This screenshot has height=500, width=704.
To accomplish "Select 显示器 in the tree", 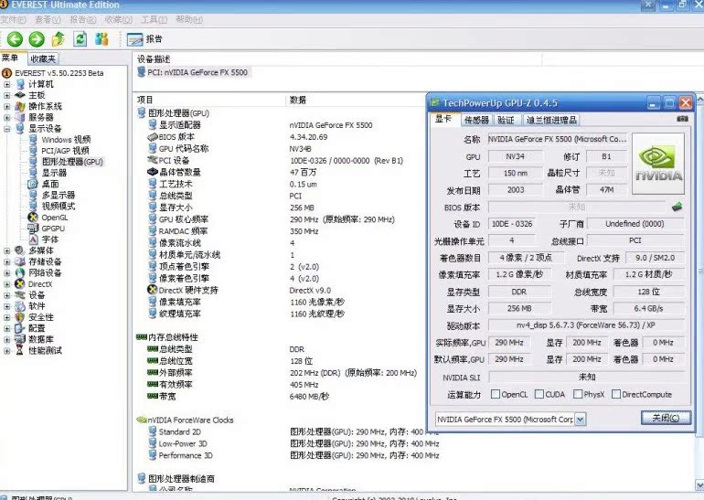I will click(x=54, y=173).
